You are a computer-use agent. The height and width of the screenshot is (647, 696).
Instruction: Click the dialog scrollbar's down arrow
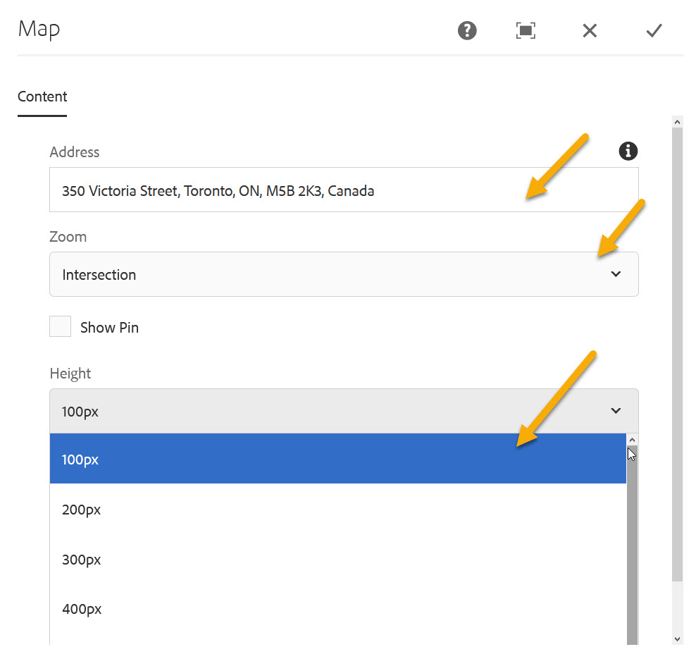pos(678,639)
